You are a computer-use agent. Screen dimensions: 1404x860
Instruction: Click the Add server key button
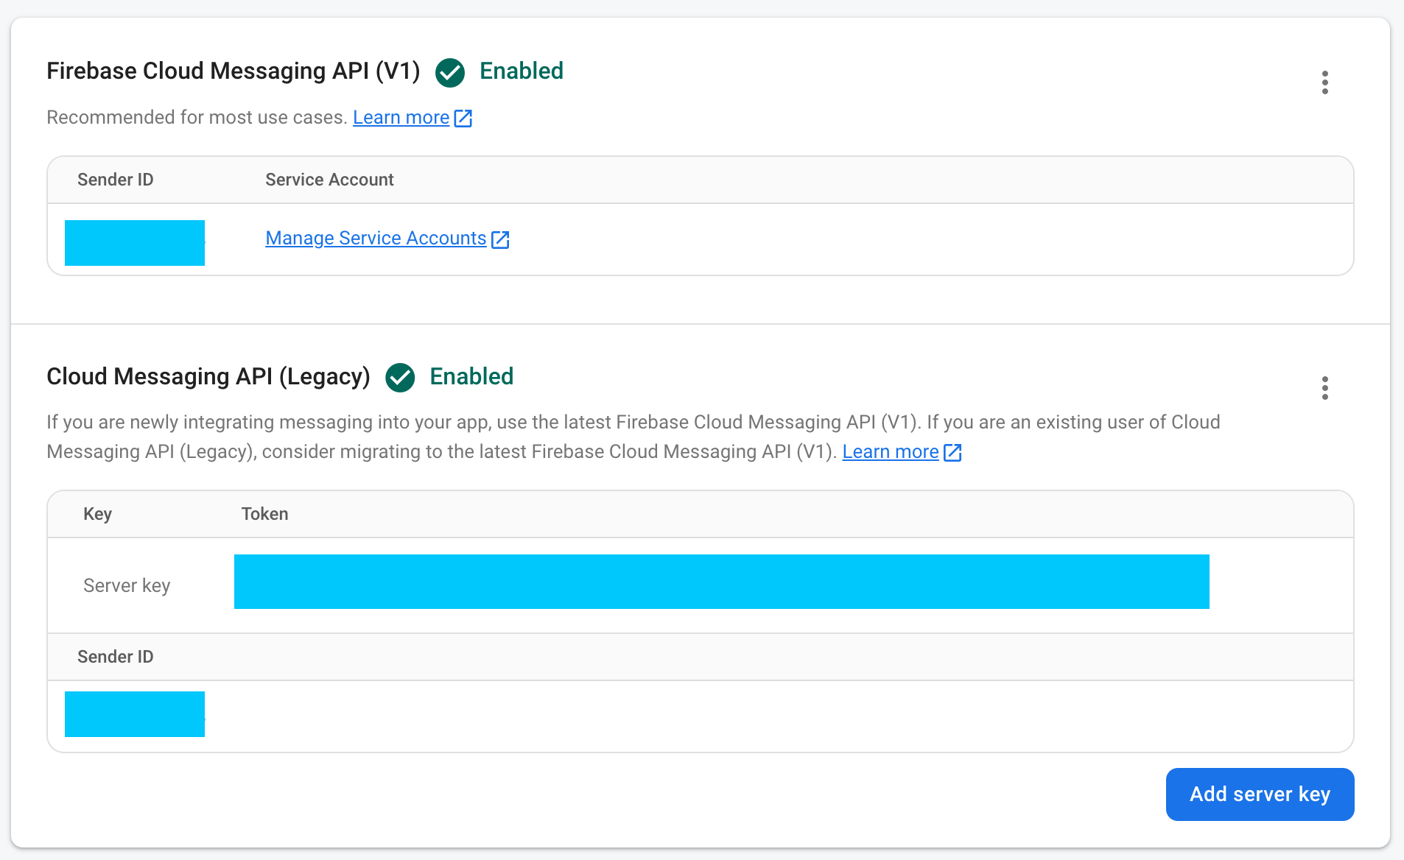click(1260, 794)
